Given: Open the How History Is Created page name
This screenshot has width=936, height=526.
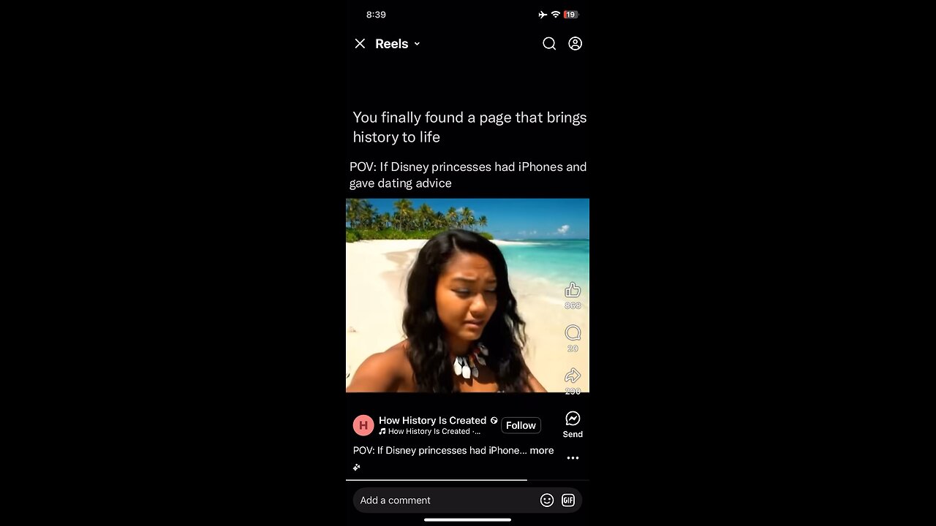Looking at the screenshot, I should pyautogui.click(x=432, y=420).
